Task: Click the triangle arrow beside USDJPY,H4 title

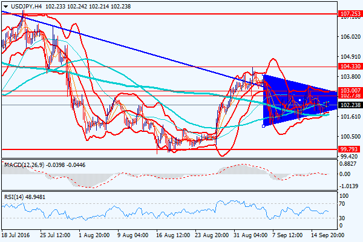Action: tap(5, 5)
